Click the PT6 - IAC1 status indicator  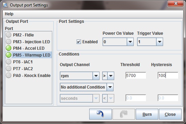[x=9, y=62]
